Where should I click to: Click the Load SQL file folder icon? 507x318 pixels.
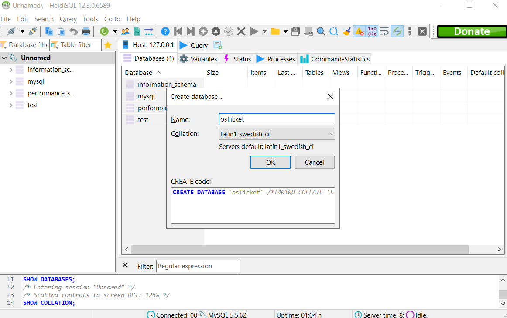click(x=275, y=31)
